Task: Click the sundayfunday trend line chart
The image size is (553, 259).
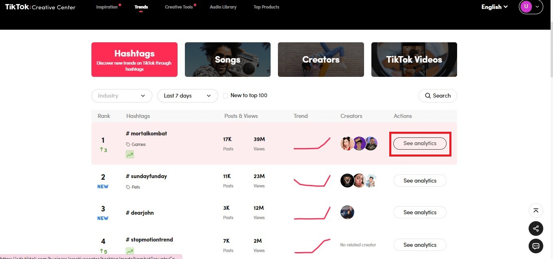Action: 312,181
